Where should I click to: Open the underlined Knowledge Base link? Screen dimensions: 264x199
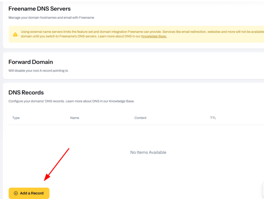154,36
